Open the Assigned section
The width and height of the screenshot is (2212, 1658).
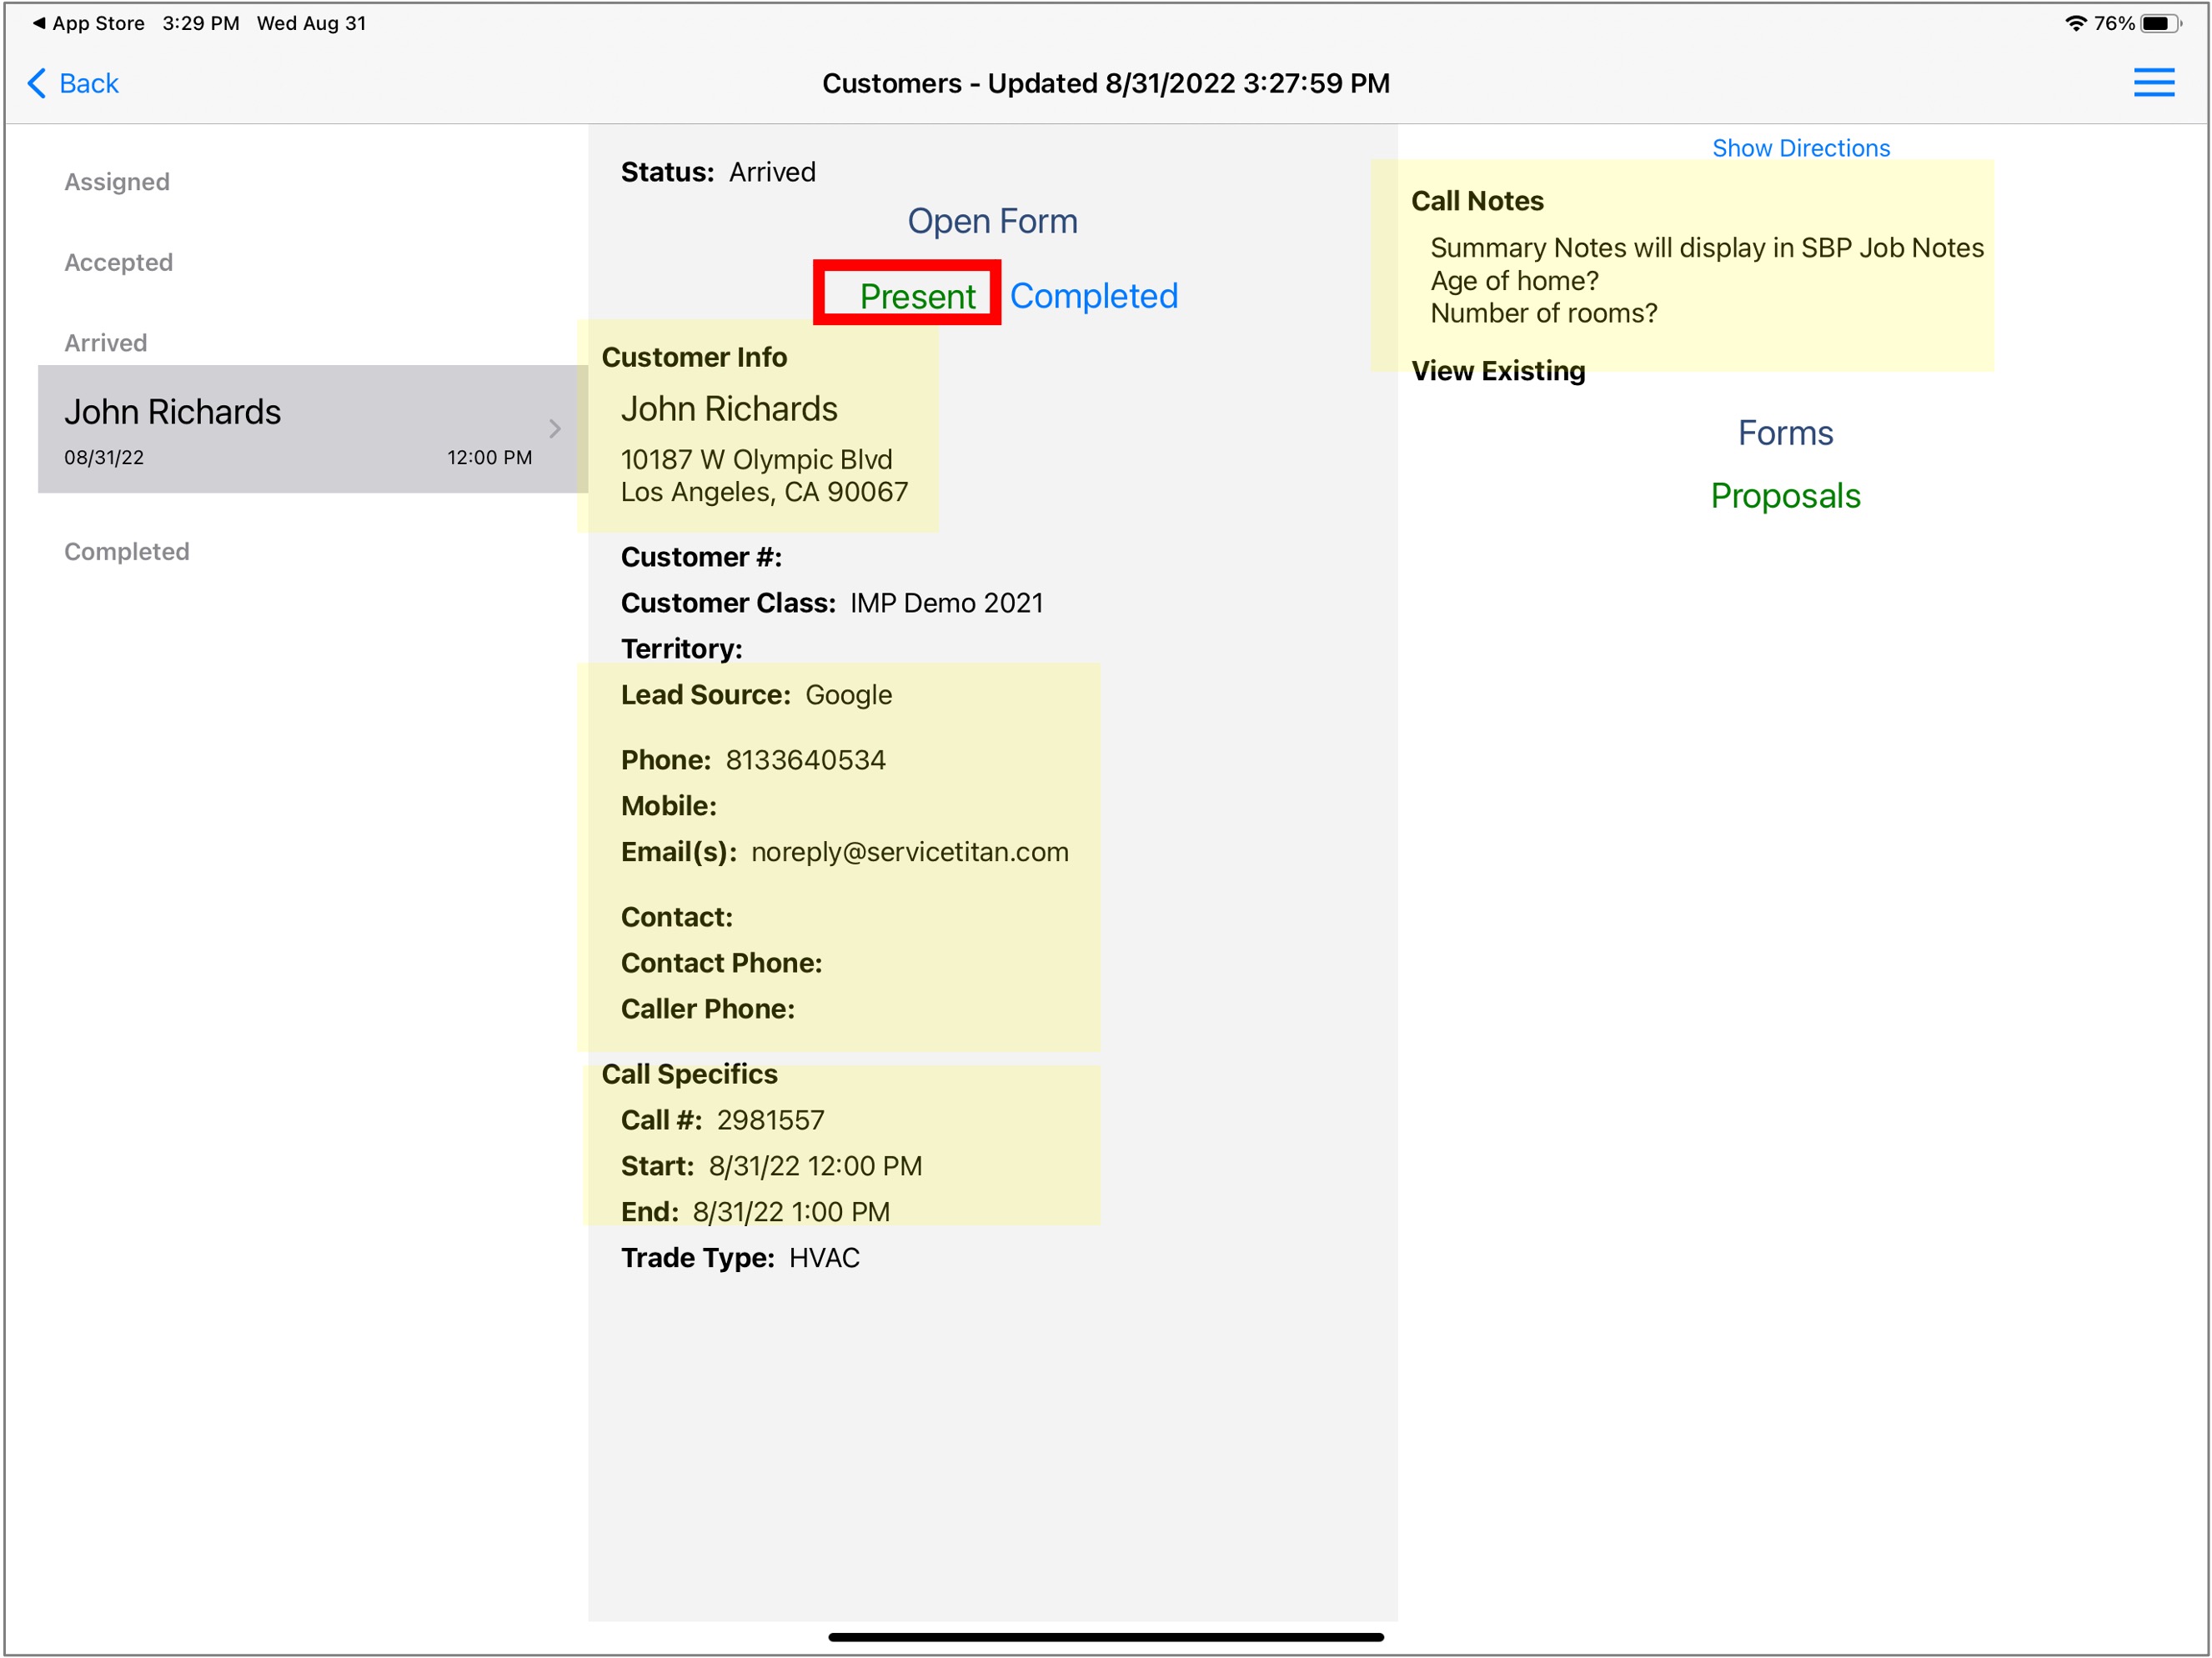[x=117, y=182]
